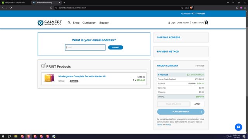Screen dimensions: 248x139
Task: Click the Place My Order button
Action: [x=181, y=112]
